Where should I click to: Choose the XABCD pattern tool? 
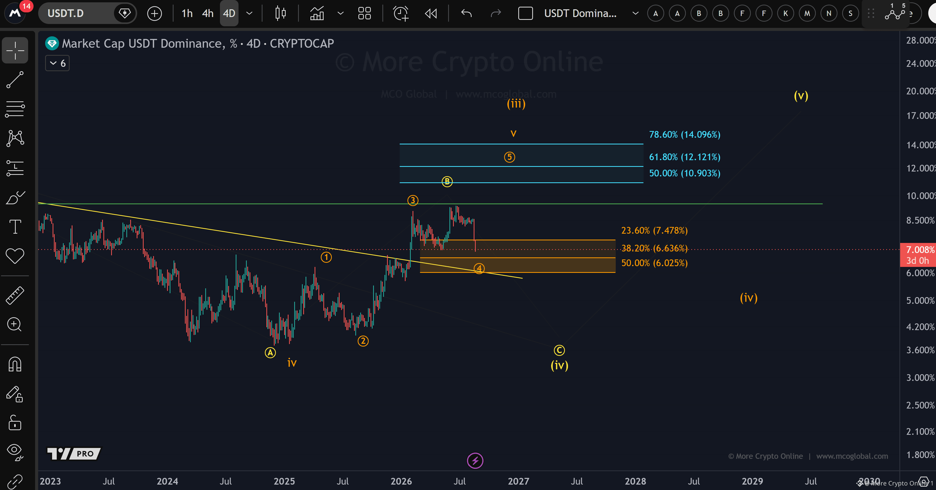coord(15,138)
